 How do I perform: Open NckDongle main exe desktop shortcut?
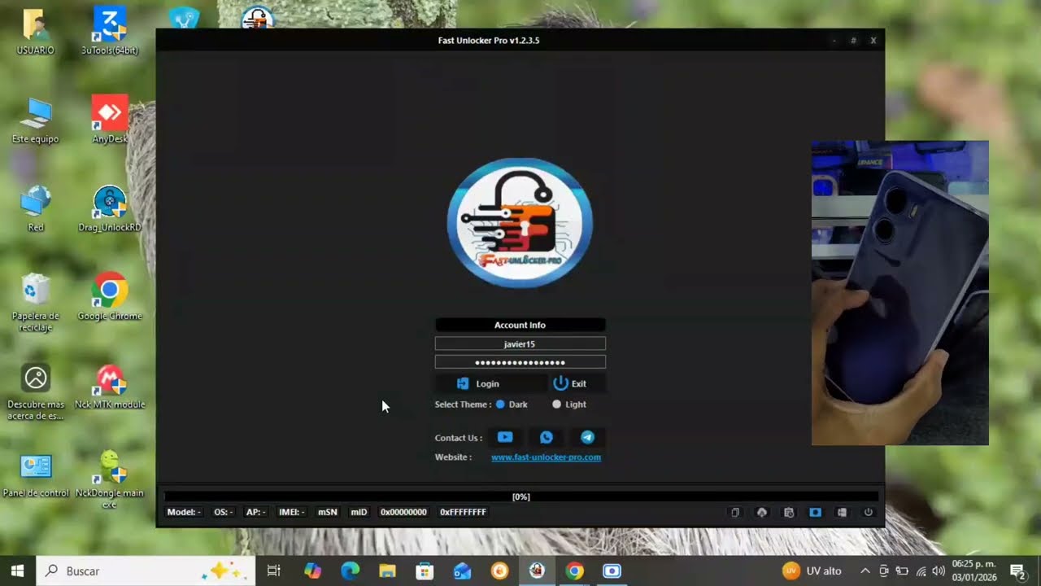coord(110,480)
